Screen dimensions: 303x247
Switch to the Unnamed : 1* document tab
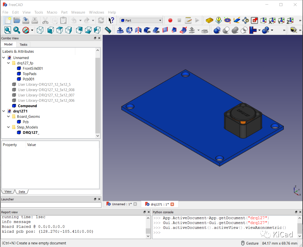[x=122, y=204]
